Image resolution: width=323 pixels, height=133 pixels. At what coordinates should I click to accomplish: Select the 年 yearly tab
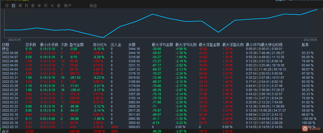tap(39, 6)
